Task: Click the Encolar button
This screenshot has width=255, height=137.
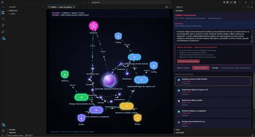Action: [x=215, y=68]
